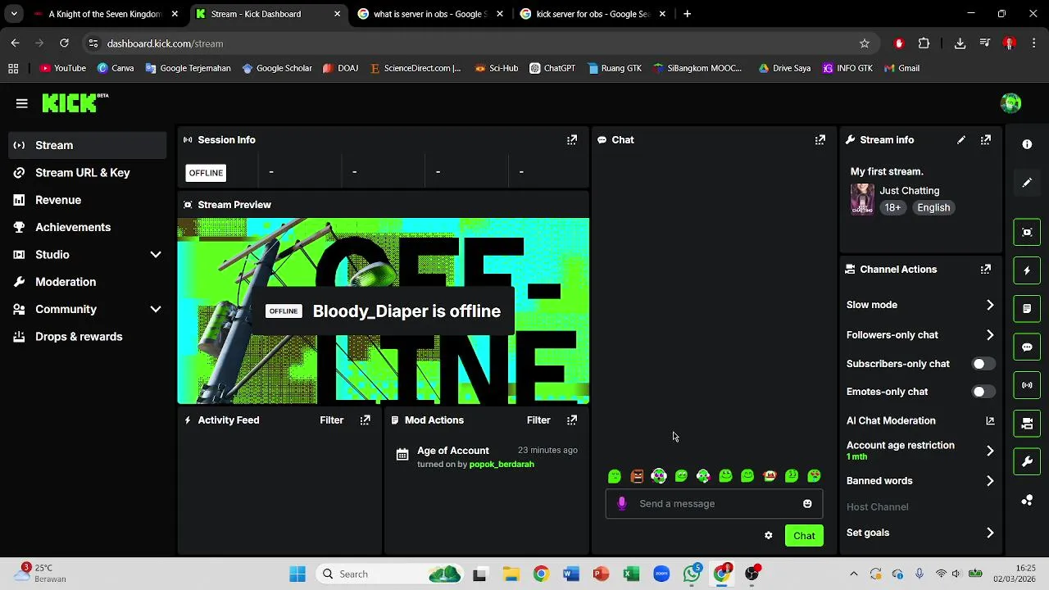Open WhatsApp from the taskbar

click(693, 574)
